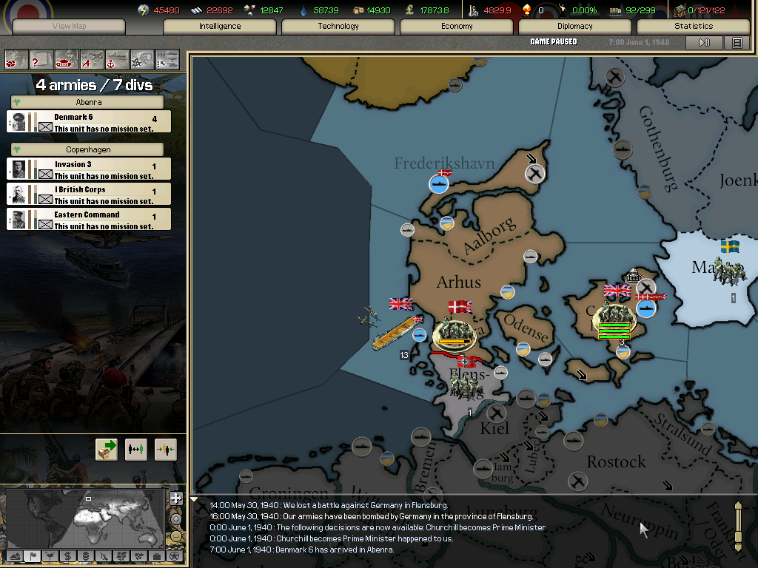Viewport: 758px width, 568px height.
Task: Switch to region map mode icon
Action: pyautogui.click(x=121, y=556)
